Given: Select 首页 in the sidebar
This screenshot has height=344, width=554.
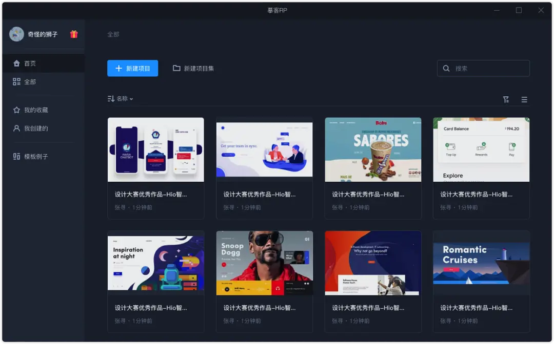Looking at the screenshot, I should point(30,63).
